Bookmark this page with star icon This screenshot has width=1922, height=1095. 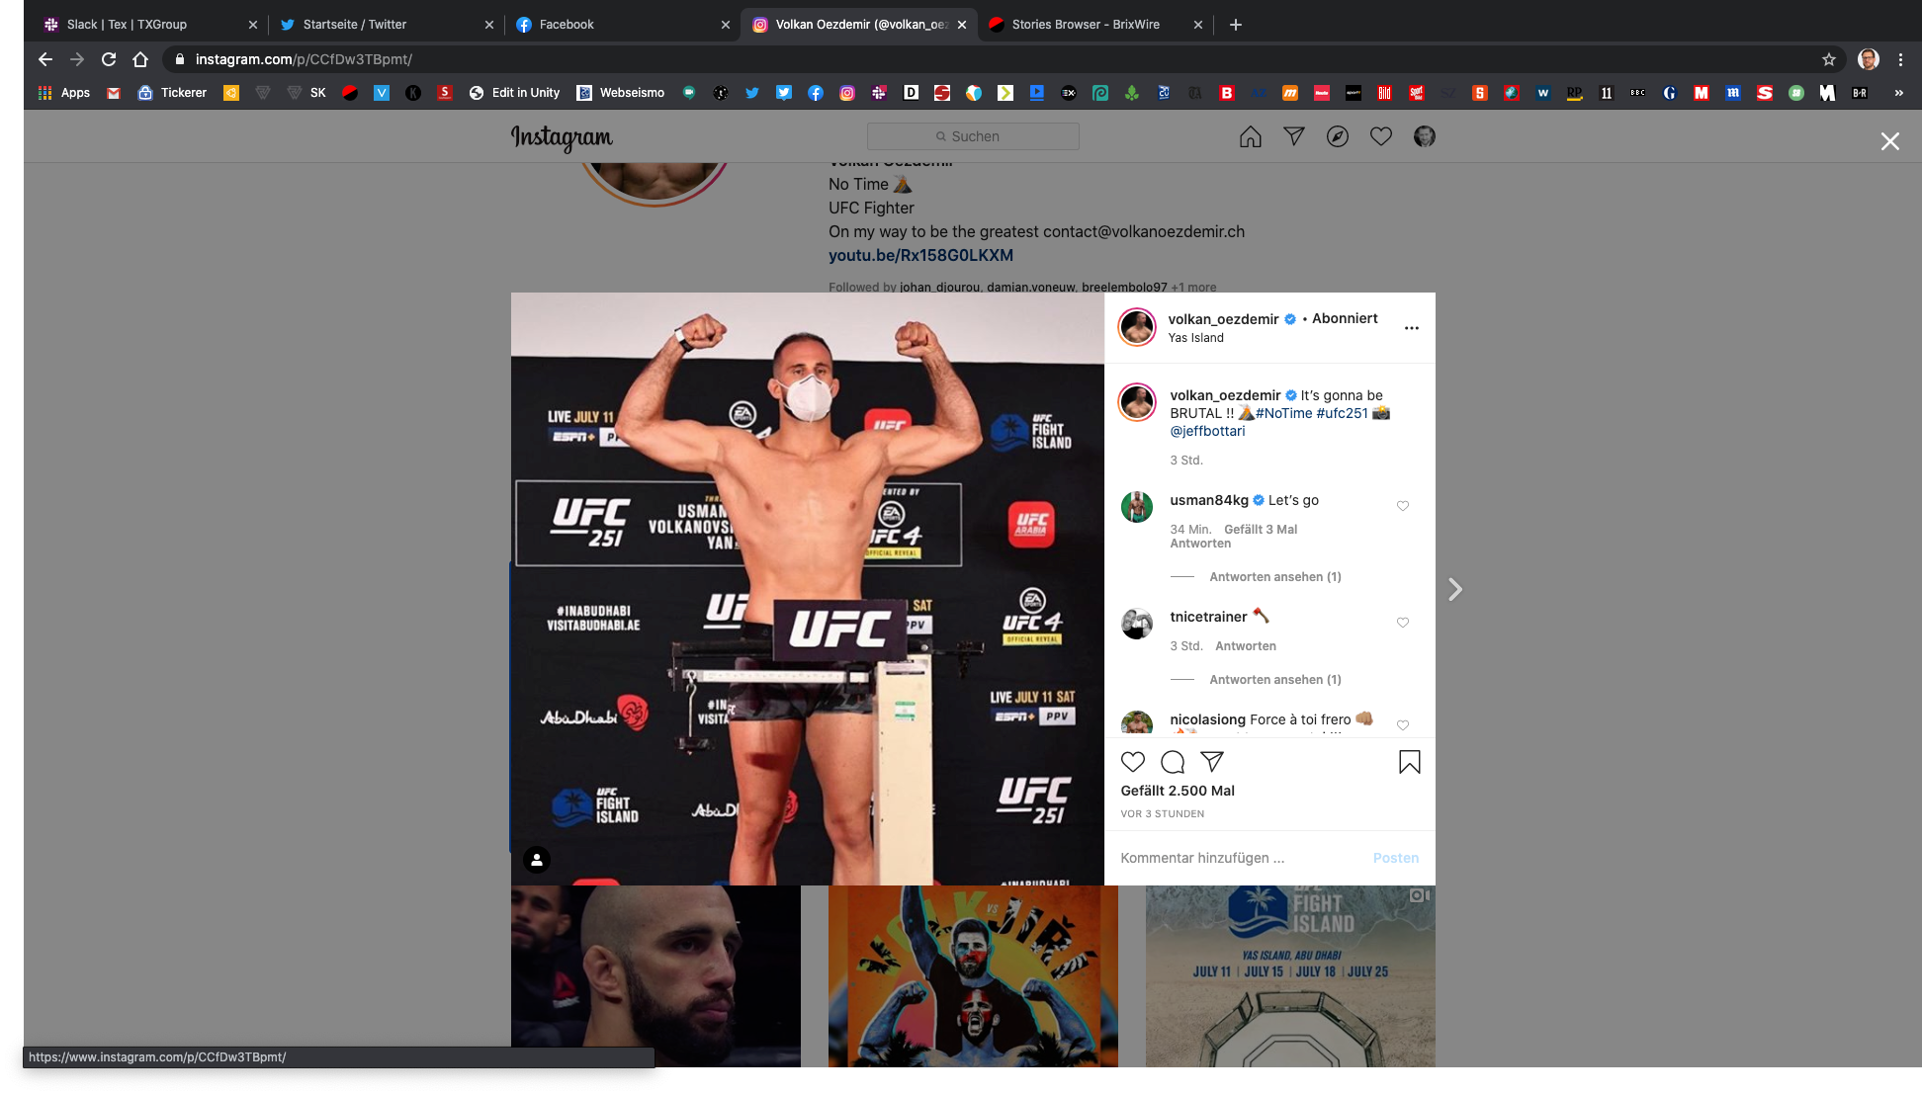click(x=1828, y=59)
